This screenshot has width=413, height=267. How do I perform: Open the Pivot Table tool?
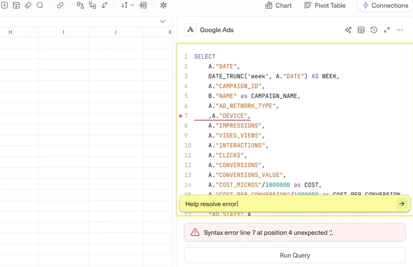[x=325, y=6]
